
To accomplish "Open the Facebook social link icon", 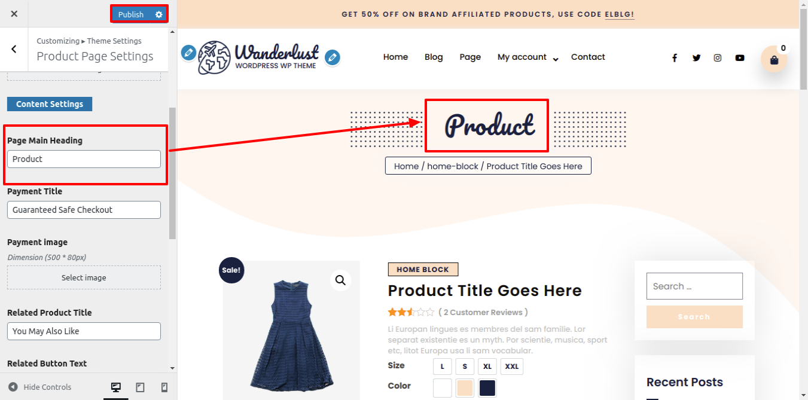I will (x=674, y=58).
